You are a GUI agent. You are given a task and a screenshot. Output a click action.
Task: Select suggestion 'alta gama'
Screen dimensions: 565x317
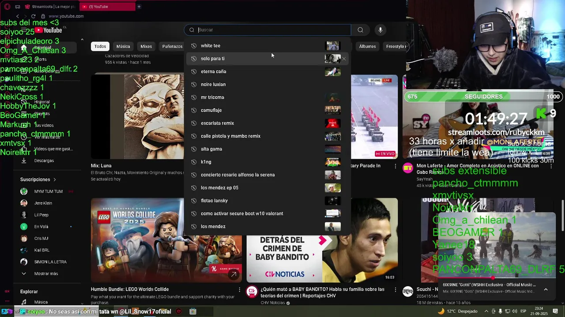(x=267, y=149)
